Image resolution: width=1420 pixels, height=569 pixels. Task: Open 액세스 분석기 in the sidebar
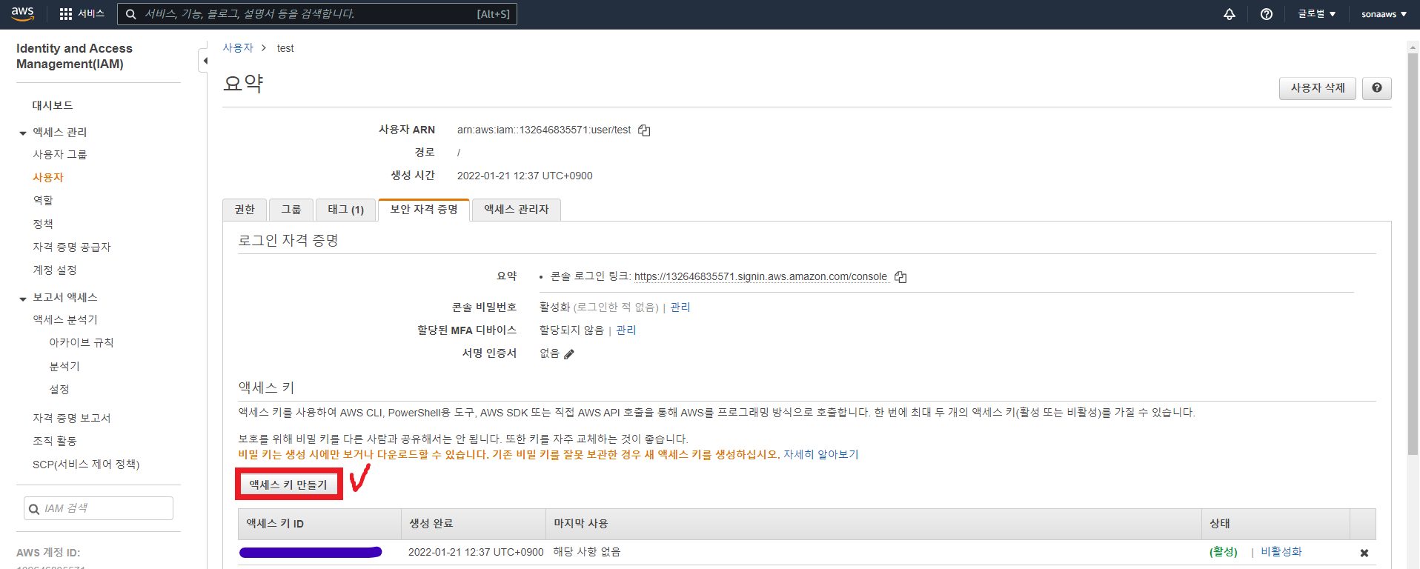coord(65,319)
